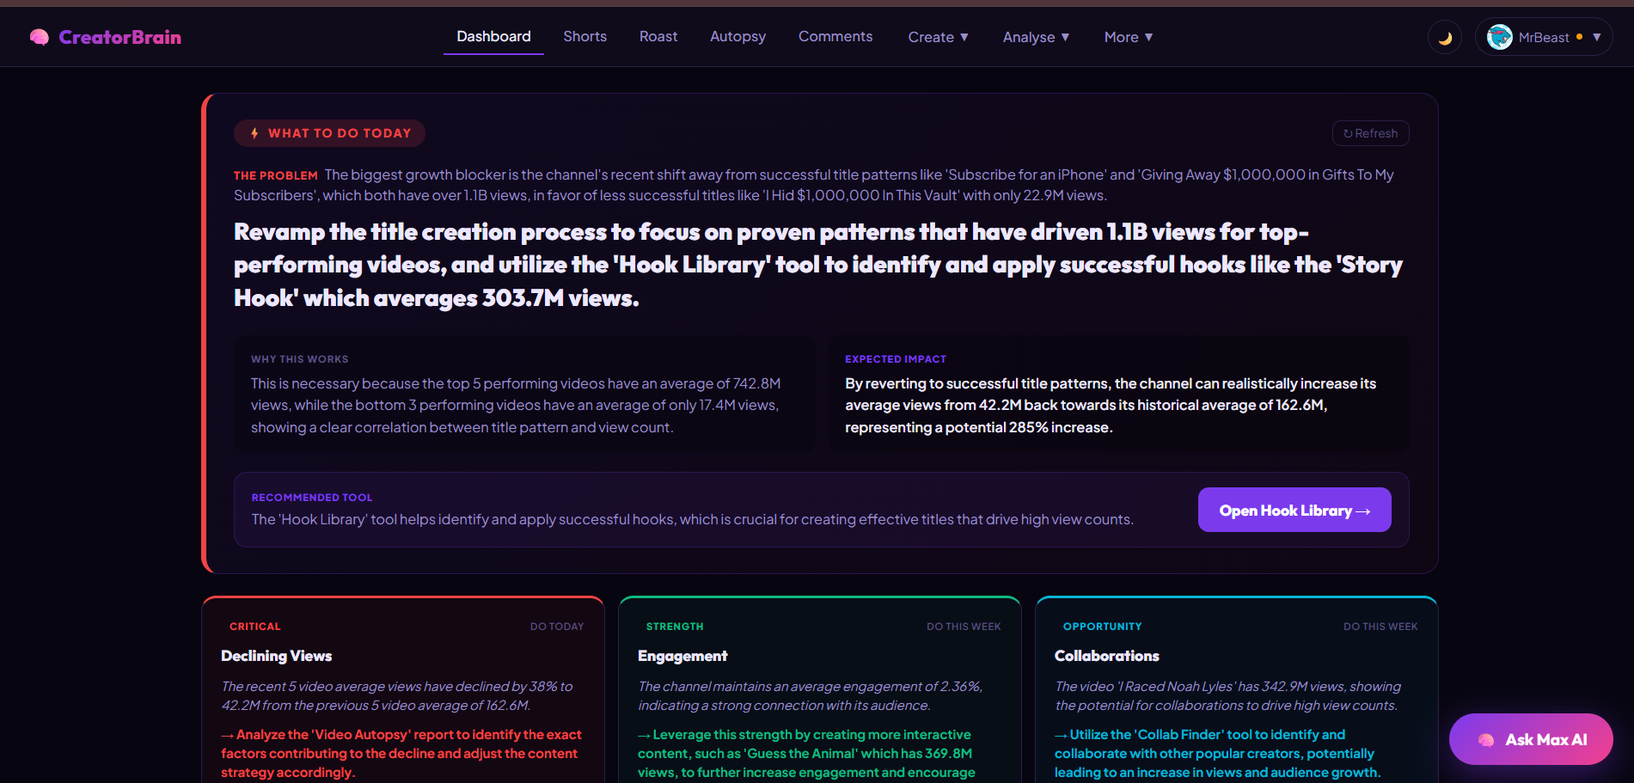Viewport: 1634px width, 783px height.
Task: Open the MrBeast account dropdown arrow
Action: 1597,37
